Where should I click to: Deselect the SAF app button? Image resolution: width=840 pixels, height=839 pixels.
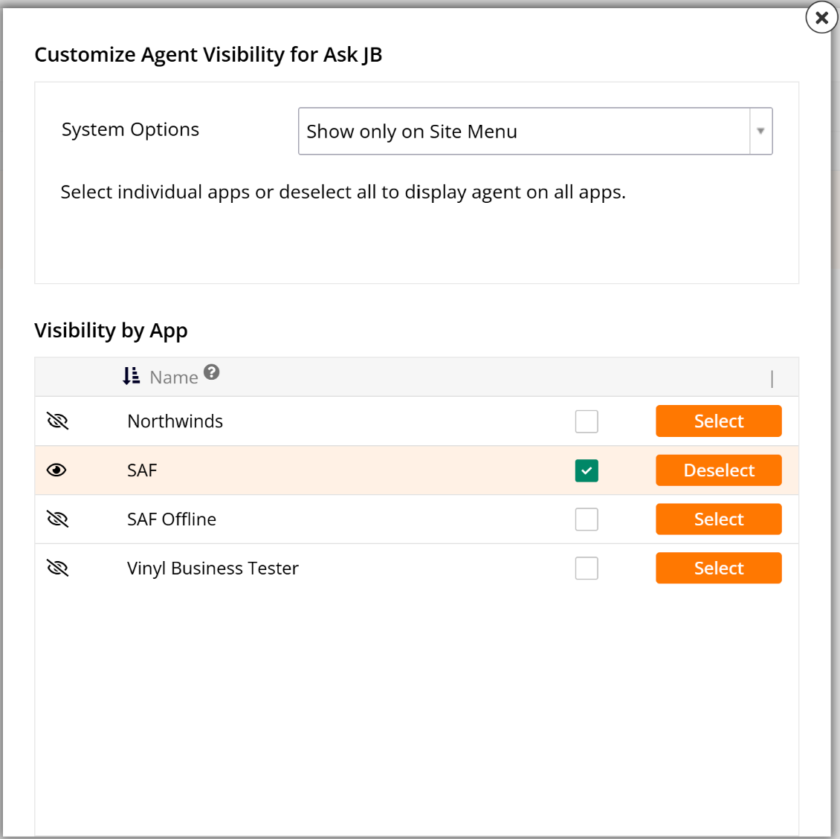[718, 470]
